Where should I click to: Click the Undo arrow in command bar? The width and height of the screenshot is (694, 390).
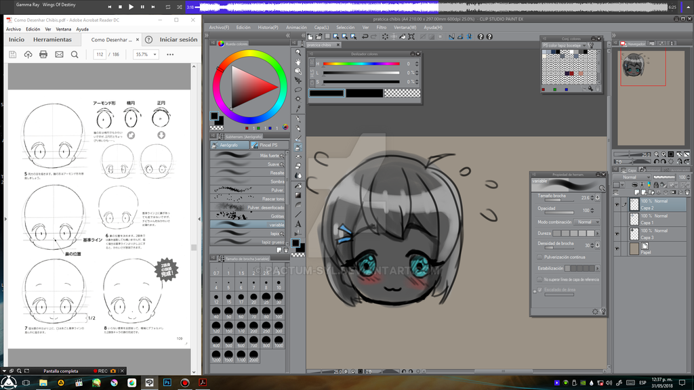[x=365, y=37]
